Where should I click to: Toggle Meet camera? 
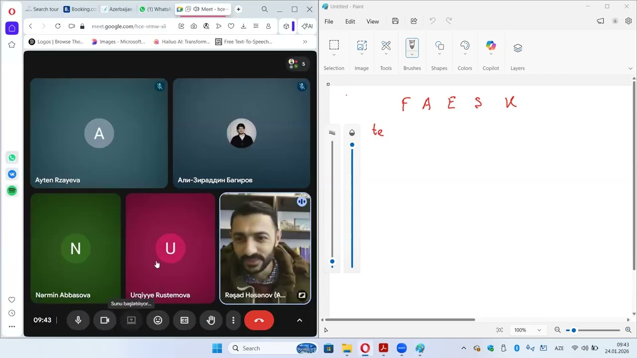105,320
